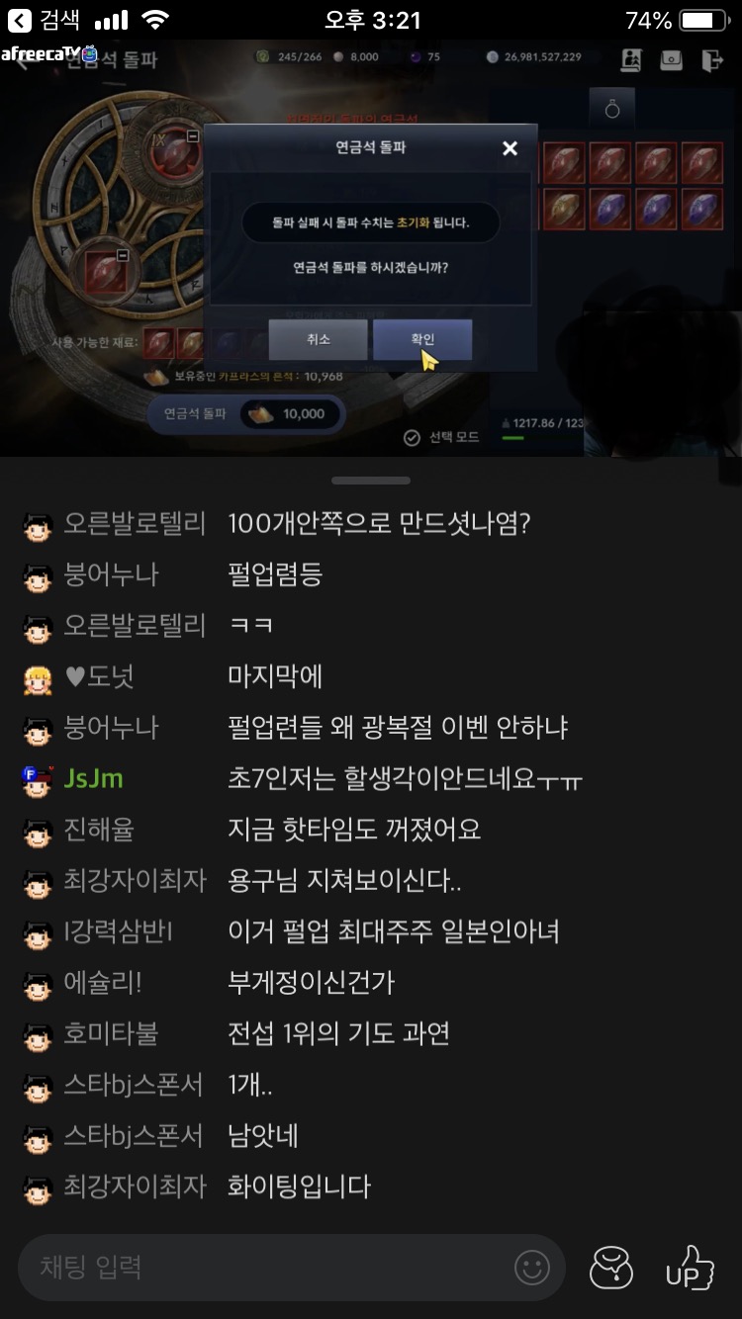Viewport: 742px width, 1319px height.
Task: Tap ♥도넛 user avatar in chat
Action: (37, 678)
